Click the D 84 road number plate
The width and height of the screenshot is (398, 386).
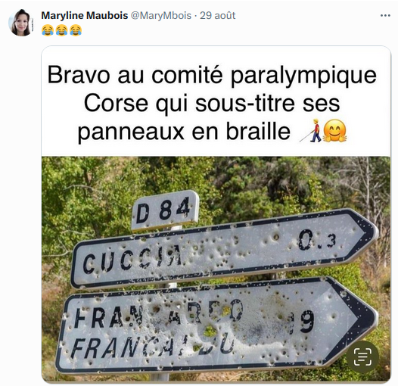pyautogui.click(x=165, y=210)
